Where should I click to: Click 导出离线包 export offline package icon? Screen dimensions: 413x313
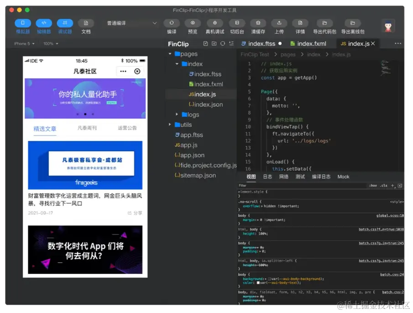click(x=353, y=23)
